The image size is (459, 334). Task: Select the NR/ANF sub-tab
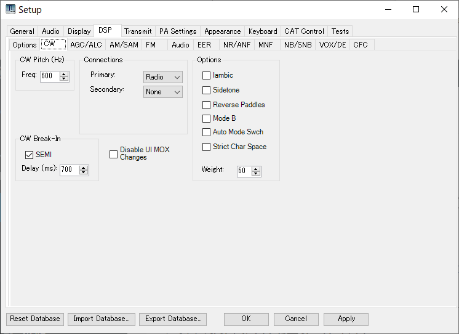[x=237, y=45]
